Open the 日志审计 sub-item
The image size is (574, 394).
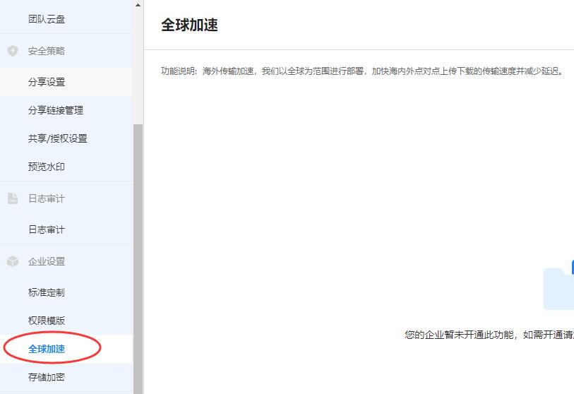pos(47,229)
